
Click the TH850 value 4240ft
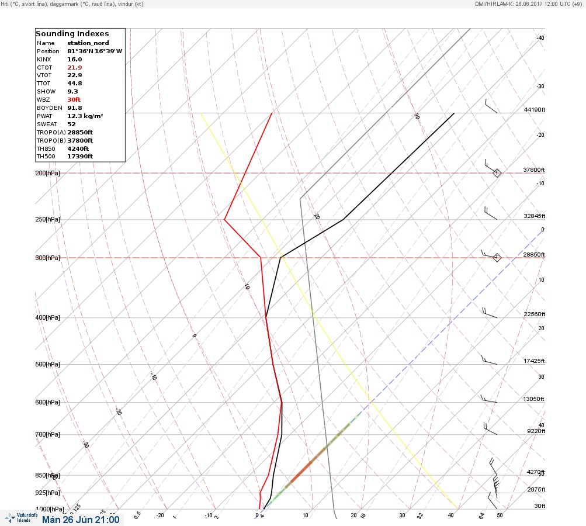78,149
